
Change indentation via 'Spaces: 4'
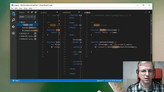(x=100, y=80)
